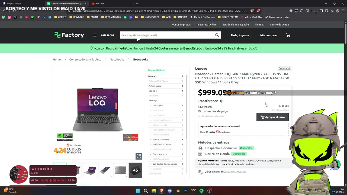
Task: Click the Agregar al carro button
Action: (x=272, y=117)
